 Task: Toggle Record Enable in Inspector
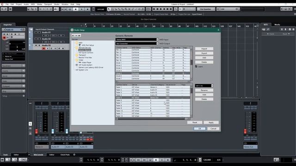pyautogui.click(x=4, y=38)
